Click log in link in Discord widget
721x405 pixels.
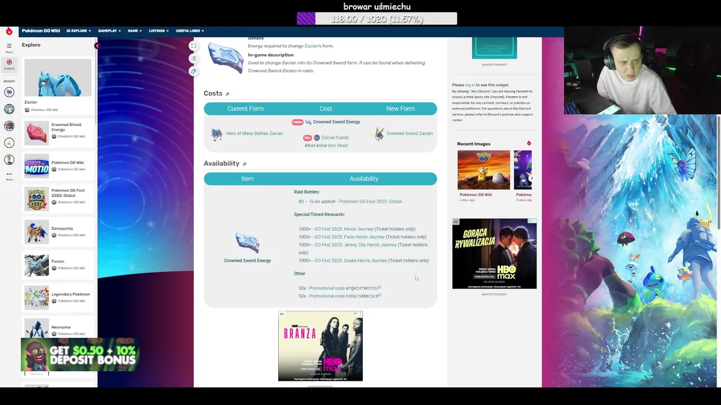point(470,85)
